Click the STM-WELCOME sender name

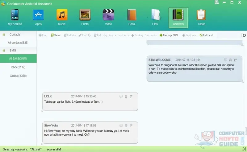coord(159,60)
